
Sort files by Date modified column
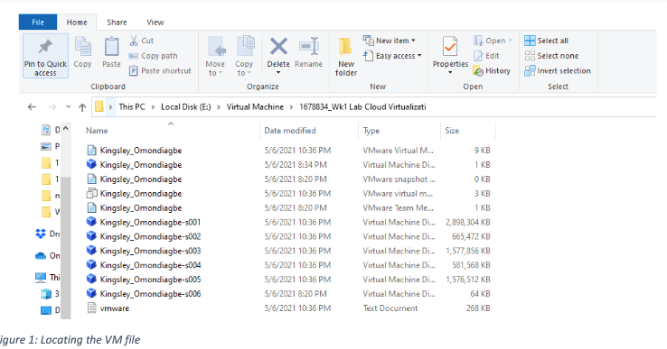click(x=290, y=131)
